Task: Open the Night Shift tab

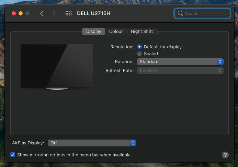Action: coord(142,31)
